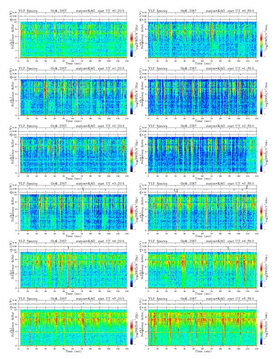The height and width of the screenshot is (359, 278).
Task: Click the 'start UT =3:20:0' title text
Action: click(111, 184)
